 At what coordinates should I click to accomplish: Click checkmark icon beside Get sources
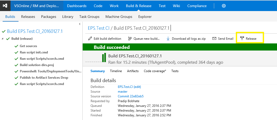point(16,46)
